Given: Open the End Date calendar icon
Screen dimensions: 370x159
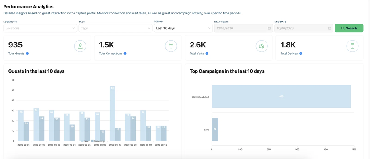Looking at the screenshot, I should point(329,28).
